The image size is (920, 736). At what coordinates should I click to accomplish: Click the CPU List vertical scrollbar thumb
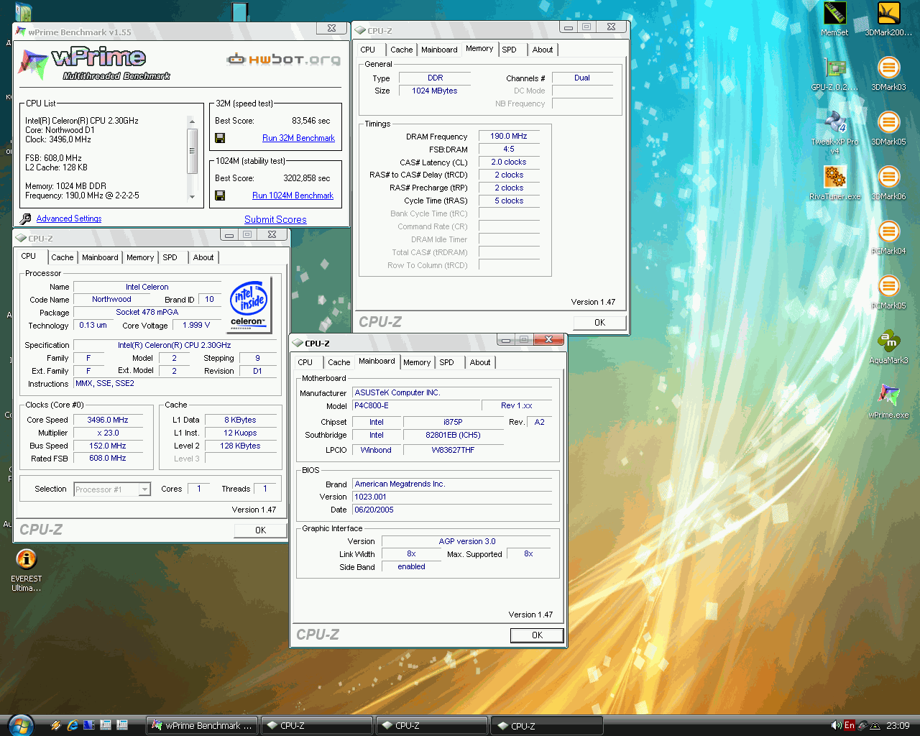tap(192, 151)
